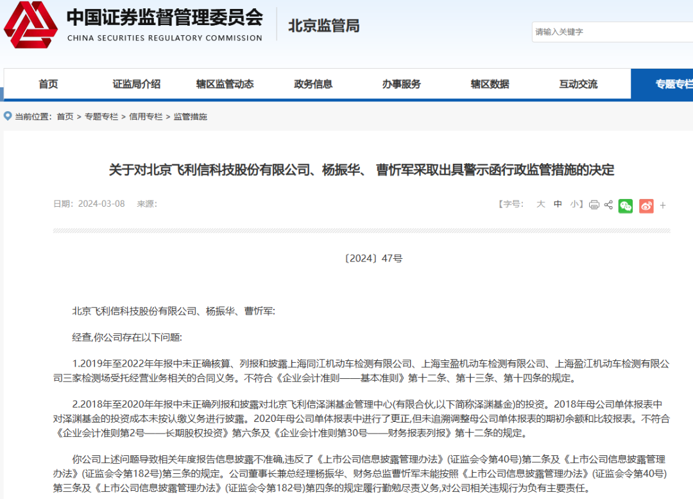Open the 政务信息 navigation section
Viewport: 693px width, 499px height.
pyautogui.click(x=313, y=83)
